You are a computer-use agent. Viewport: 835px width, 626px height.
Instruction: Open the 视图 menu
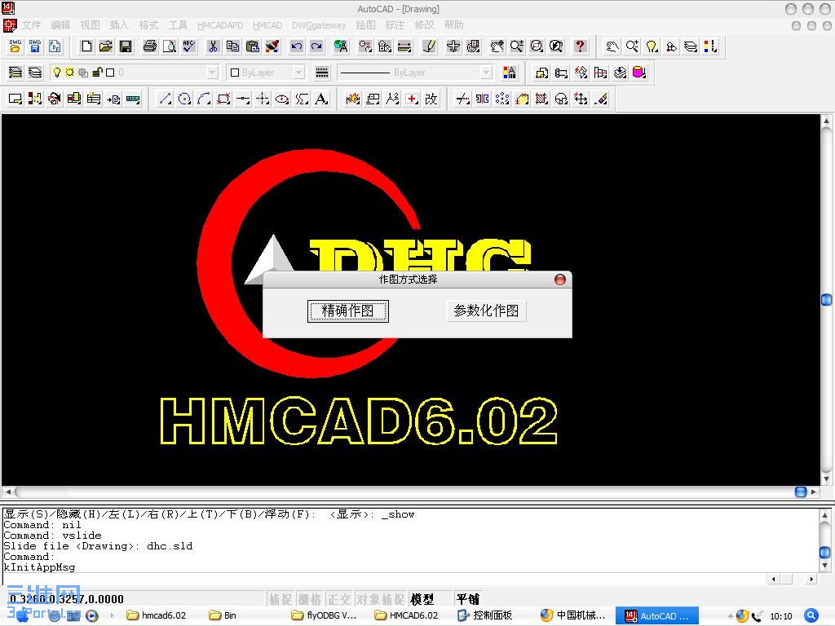coord(90,25)
